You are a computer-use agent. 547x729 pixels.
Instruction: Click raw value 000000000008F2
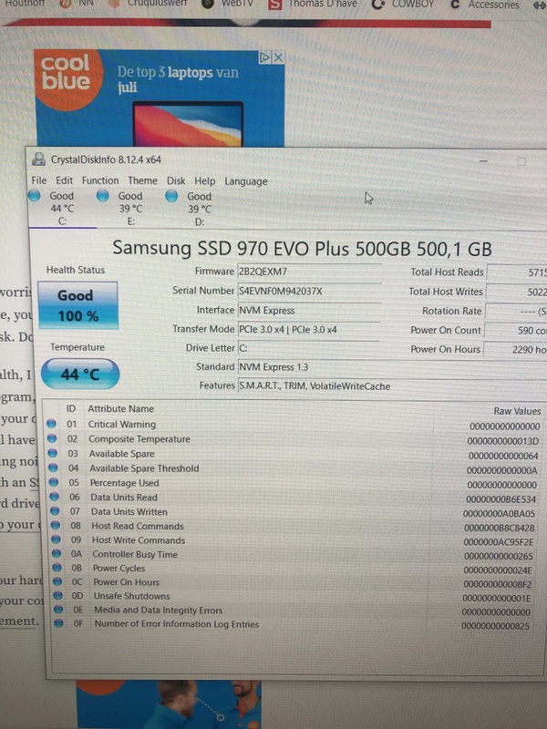point(497,584)
